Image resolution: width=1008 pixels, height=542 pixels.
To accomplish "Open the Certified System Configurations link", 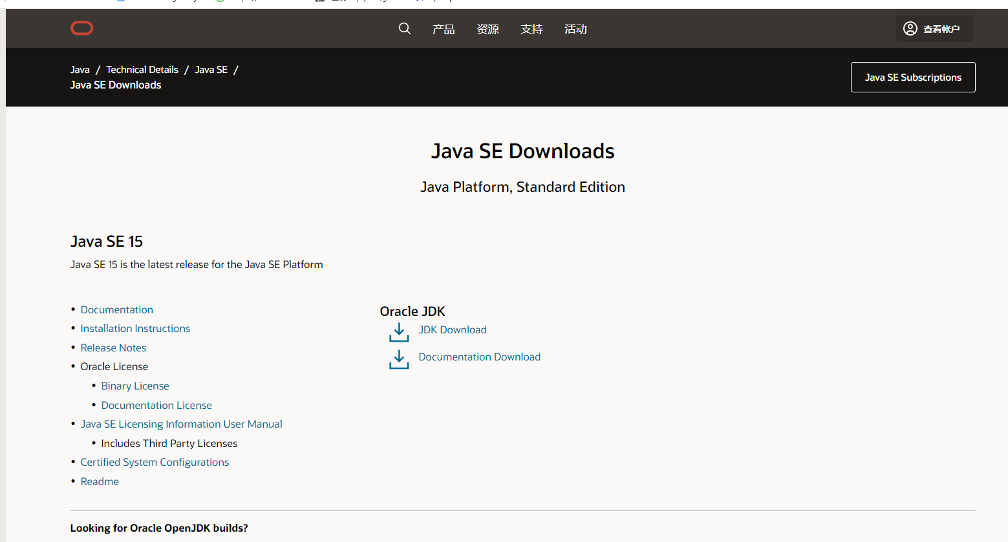I will (x=155, y=463).
